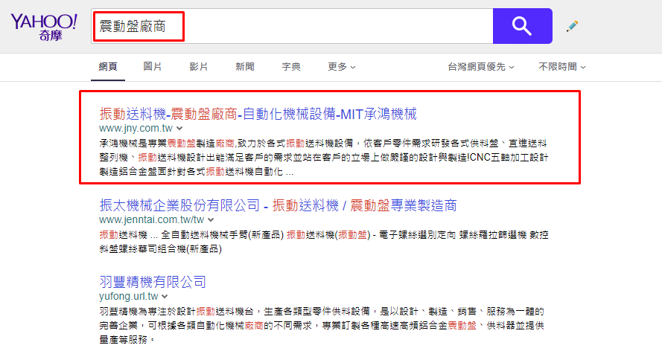662x354 pixels.
Task: Click the snippet starting 承鴻機械是專業震動盤製造廠商
Action: [324, 157]
